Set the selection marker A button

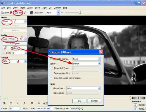[45, 103]
